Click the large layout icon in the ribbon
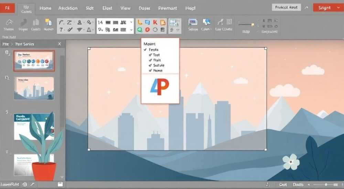344x189 pixels. [x=174, y=23]
